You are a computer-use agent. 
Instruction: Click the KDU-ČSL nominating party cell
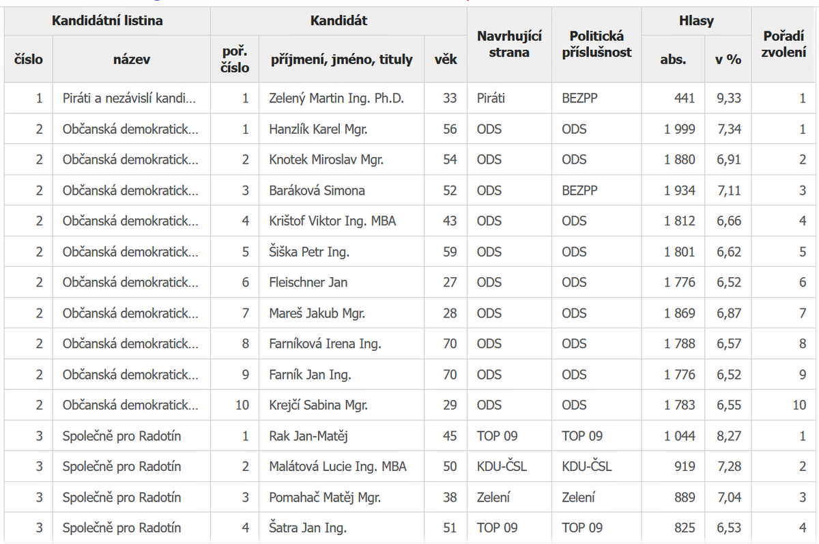pyautogui.click(x=502, y=467)
